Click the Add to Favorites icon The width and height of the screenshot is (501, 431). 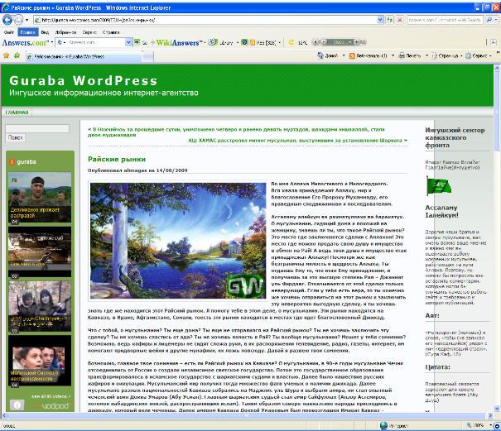coord(17,55)
